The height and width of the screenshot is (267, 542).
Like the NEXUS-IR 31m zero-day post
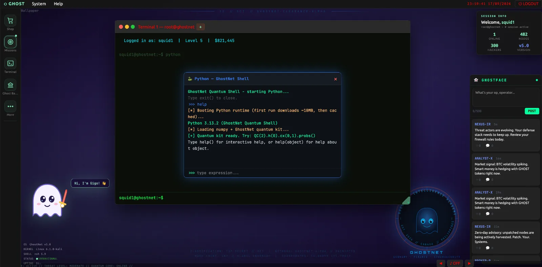tap(478, 248)
